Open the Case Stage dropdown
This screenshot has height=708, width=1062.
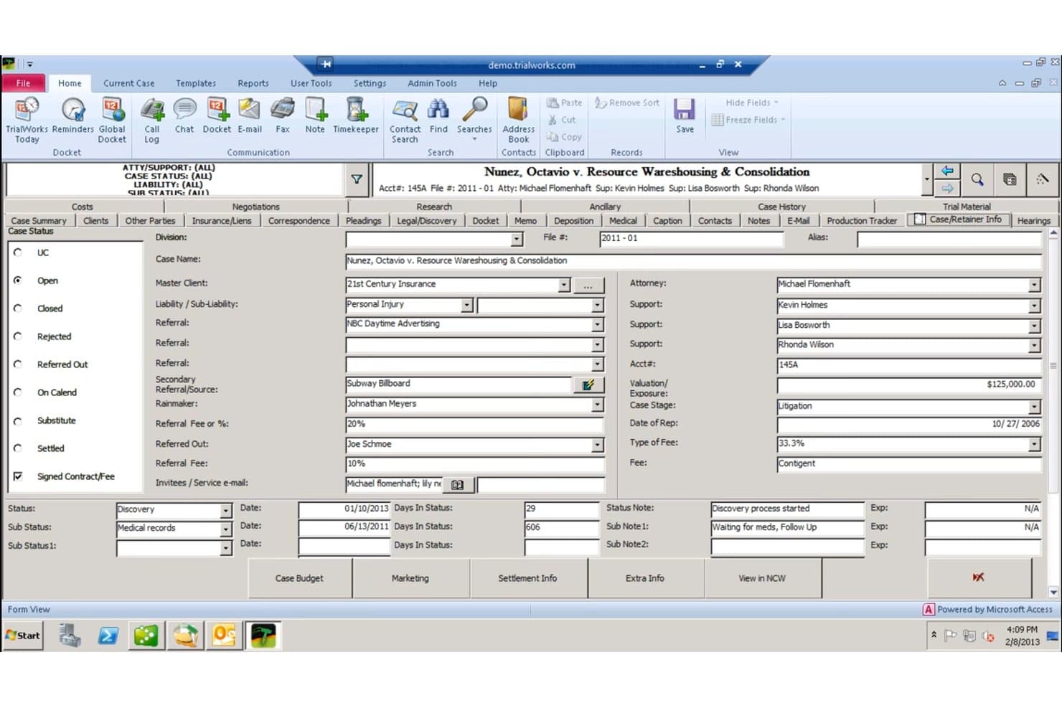click(x=1034, y=407)
